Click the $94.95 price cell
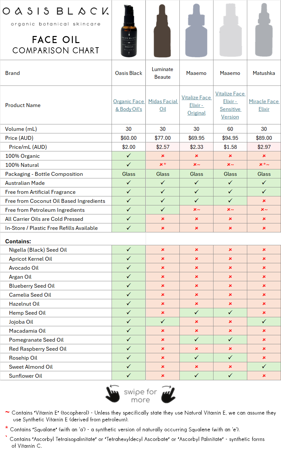Image resolution: width=281 pixels, height=450 pixels. [x=230, y=138]
